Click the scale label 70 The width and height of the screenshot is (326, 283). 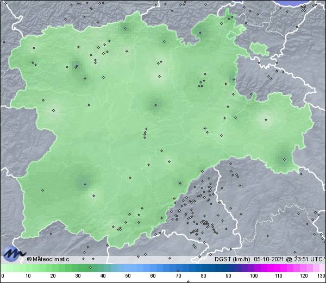pos(178,276)
